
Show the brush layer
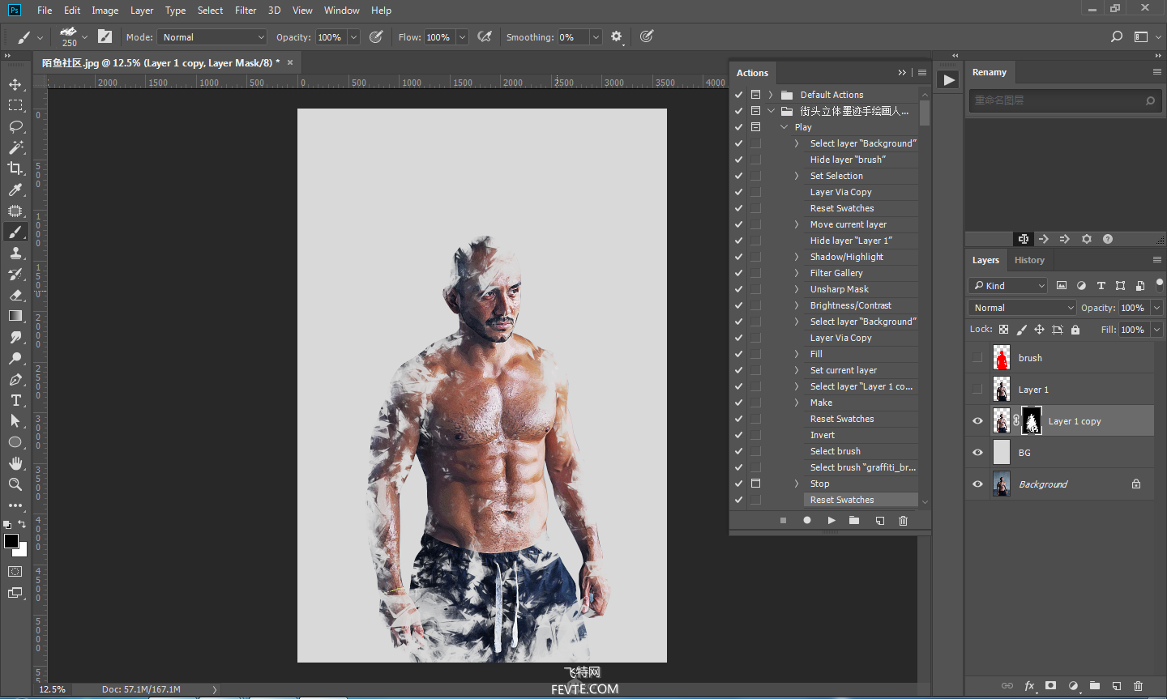pos(977,357)
